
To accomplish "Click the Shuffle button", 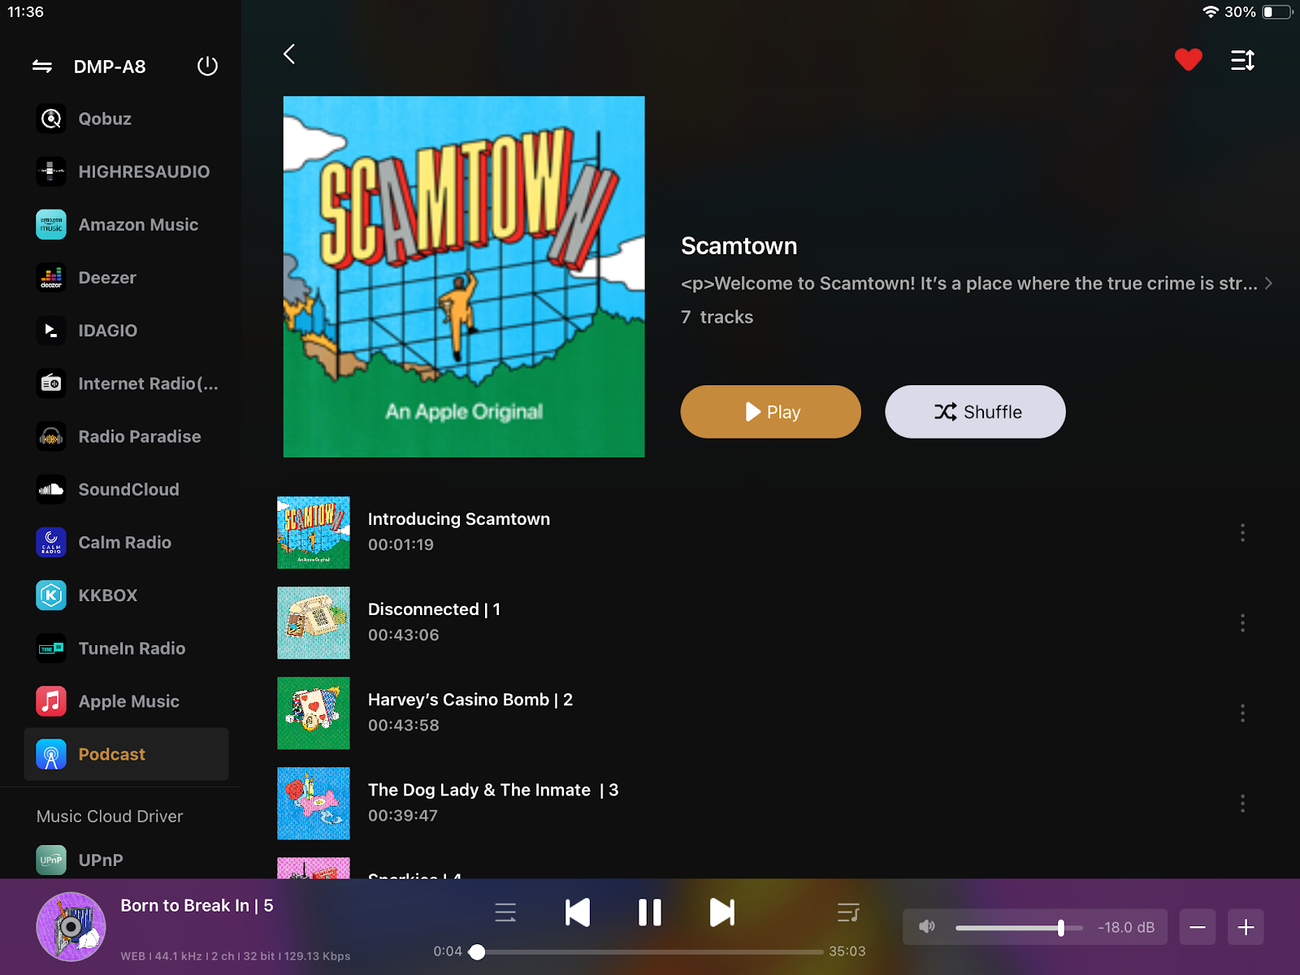I will coord(975,412).
